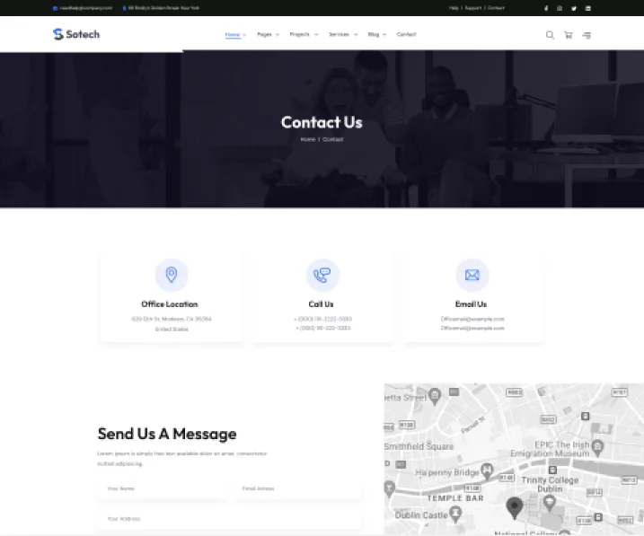Visit the Facebook page icon
This screenshot has height=536, width=644.
point(546,8)
